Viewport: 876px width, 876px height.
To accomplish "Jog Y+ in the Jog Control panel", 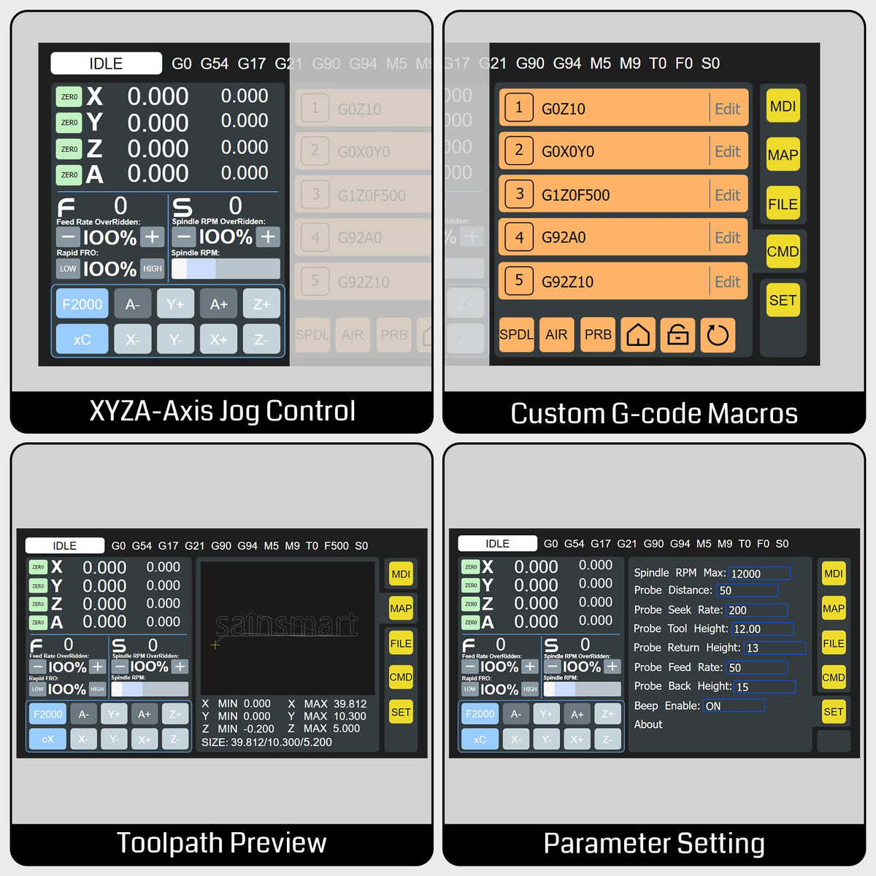I will pos(175,304).
